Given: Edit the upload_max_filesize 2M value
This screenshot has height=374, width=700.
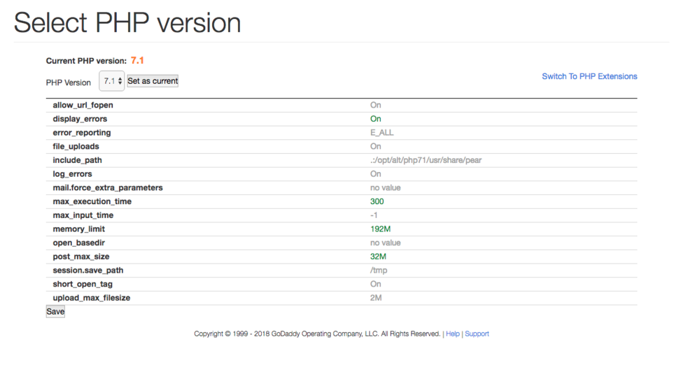Looking at the screenshot, I should coord(376,298).
